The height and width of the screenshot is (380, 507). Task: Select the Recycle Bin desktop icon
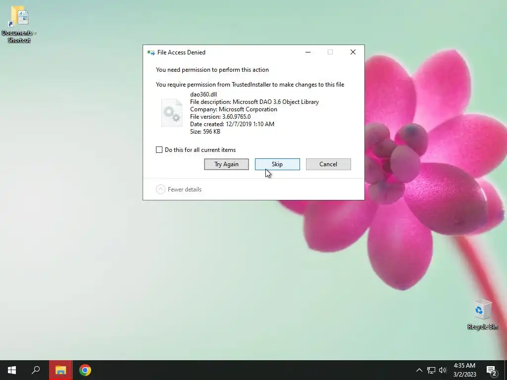click(482, 314)
